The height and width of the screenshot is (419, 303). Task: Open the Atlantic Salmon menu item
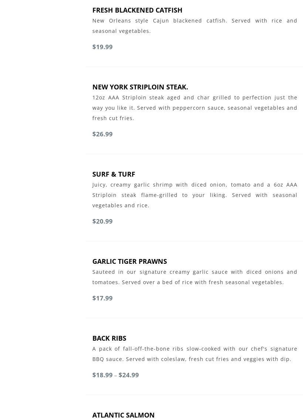123,415
